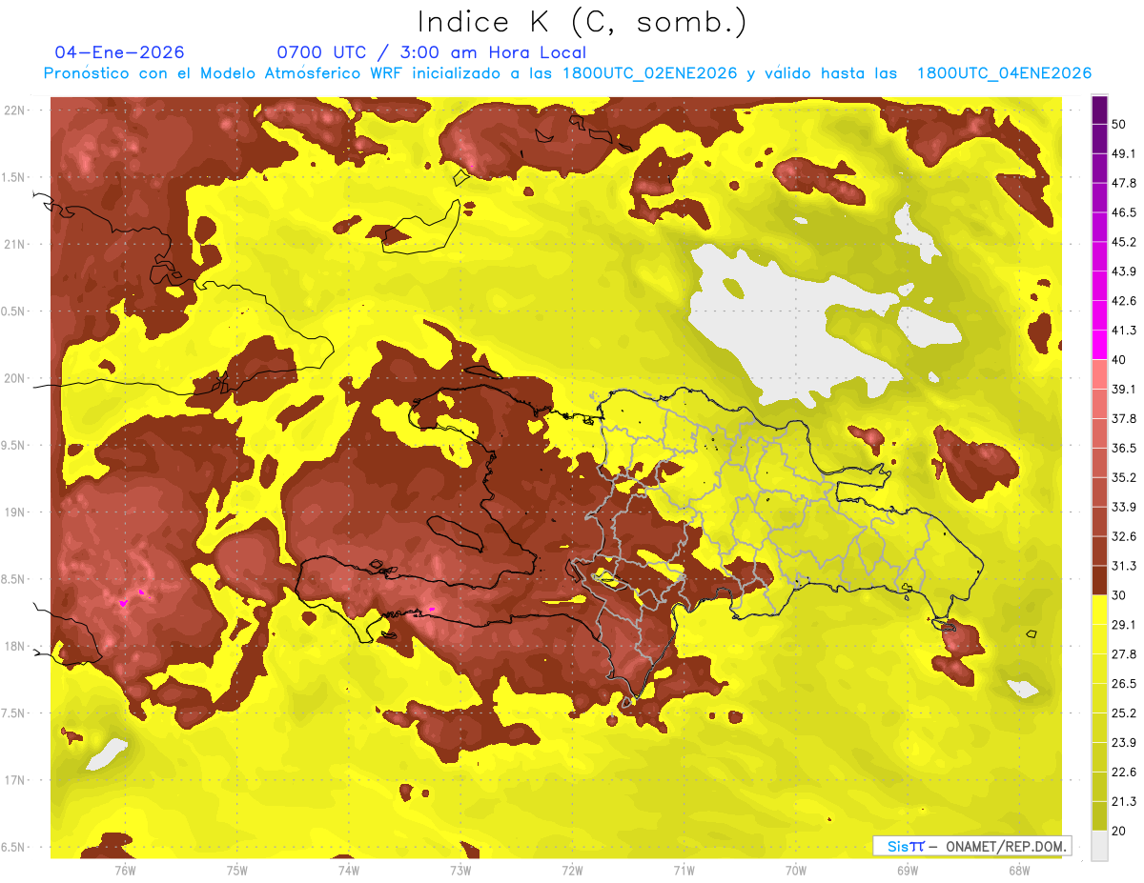Screen dimensions: 1144x883
Task: Click the colorbar value '45.2'
Action: point(1124,242)
